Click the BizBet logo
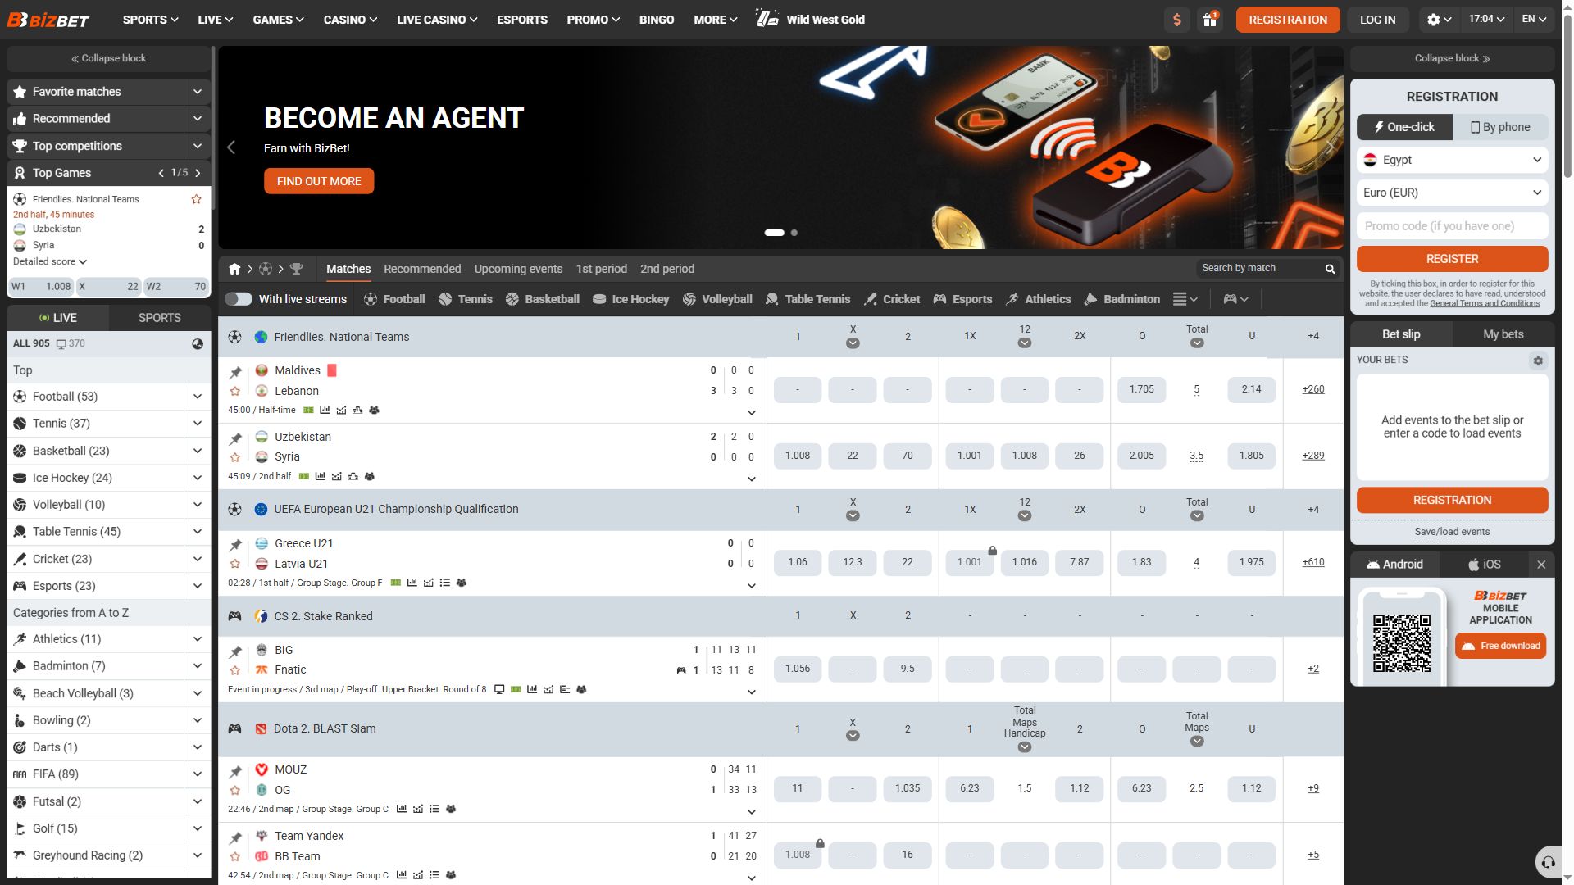This screenshot has width=1574, height=885. [48, 20]
